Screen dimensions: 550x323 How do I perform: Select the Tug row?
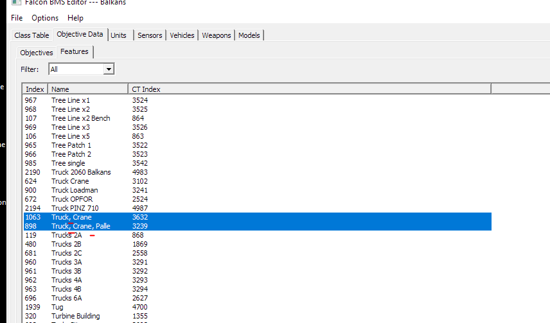[x=257, y=307]
